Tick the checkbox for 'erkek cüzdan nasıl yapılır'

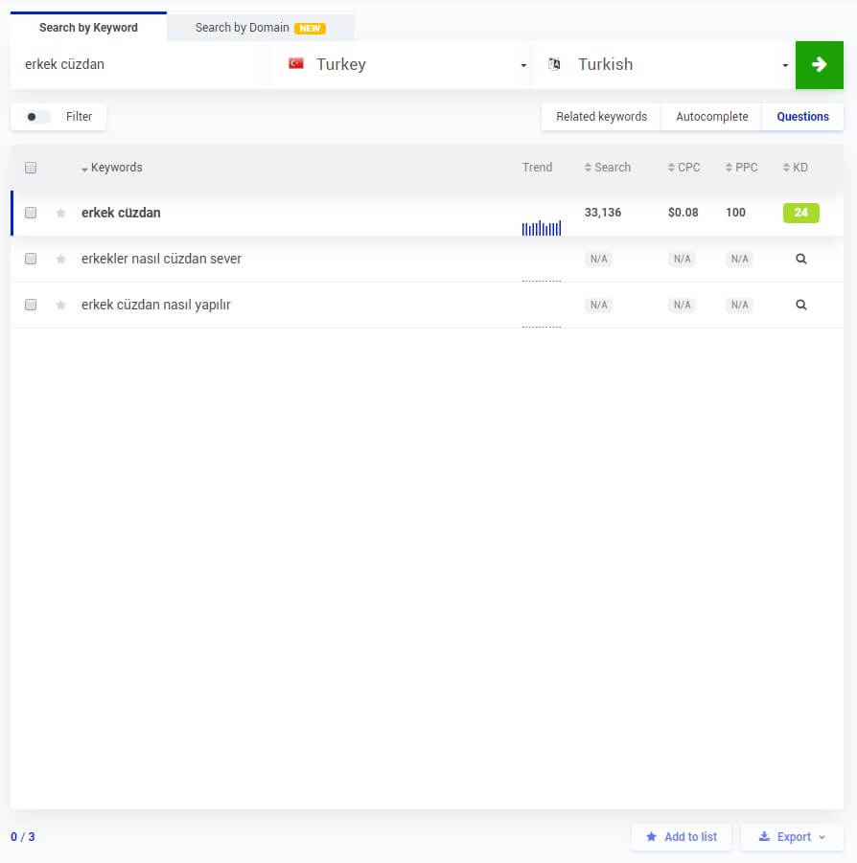tap(30, 305)
